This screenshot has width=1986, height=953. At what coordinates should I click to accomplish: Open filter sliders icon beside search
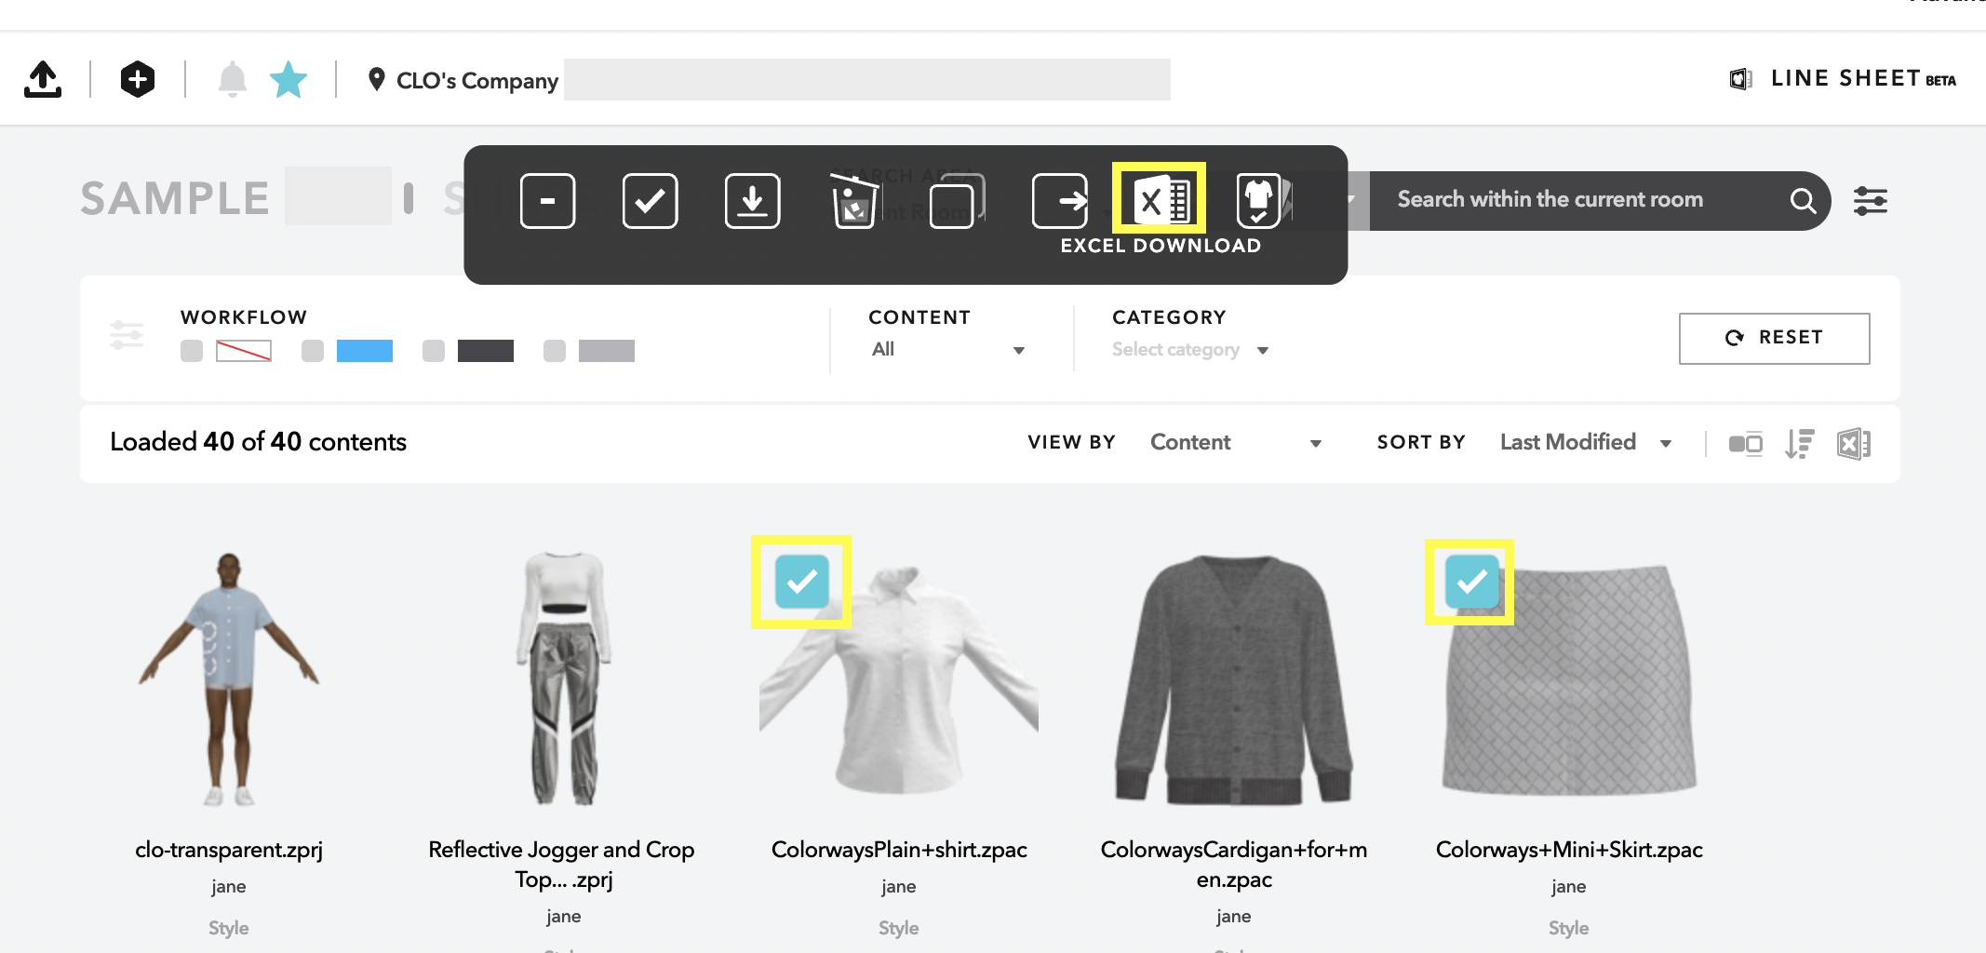tap(1870, 200)
